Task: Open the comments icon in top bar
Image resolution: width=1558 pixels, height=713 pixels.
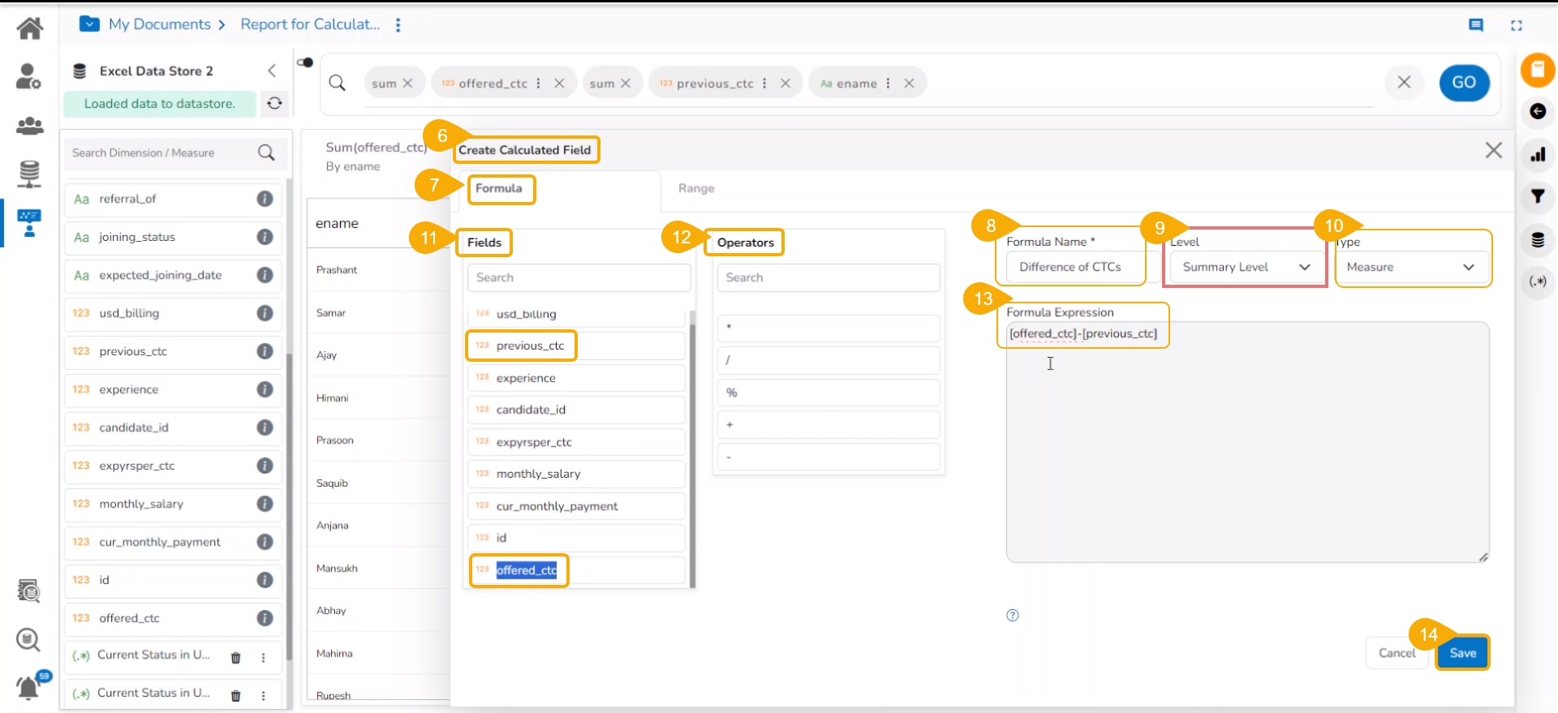Action: 1476,25
